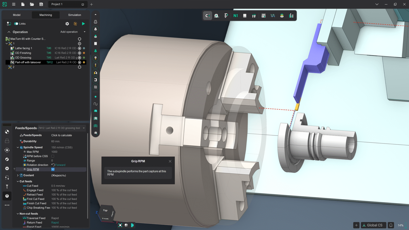
Task: Select the N1 G-code editor icon in top toolbar
Action: [235, 16]
